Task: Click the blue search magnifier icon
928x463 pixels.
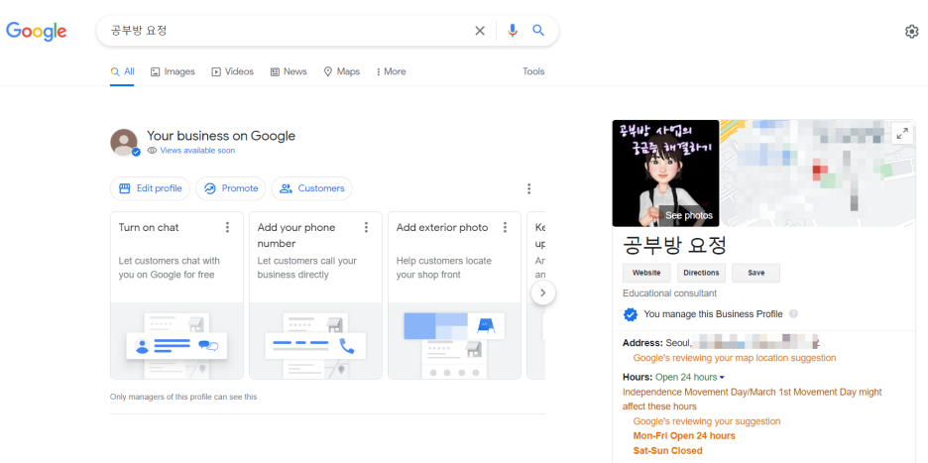Action: (538, 31)
